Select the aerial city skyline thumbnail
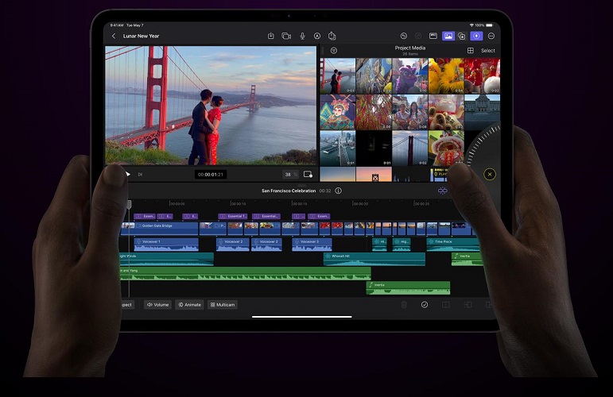Image resolution: width=613 pixels, height=397 pixels. pos(338,148)
